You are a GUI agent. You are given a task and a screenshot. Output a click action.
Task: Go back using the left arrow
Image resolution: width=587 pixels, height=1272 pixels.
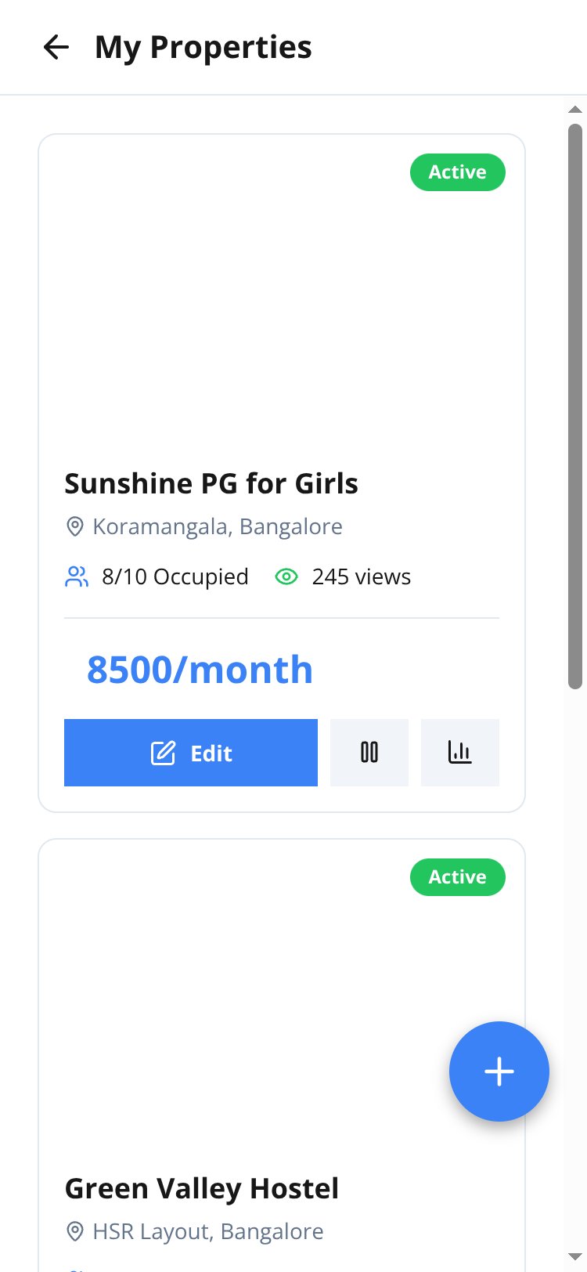click(56, 47)
